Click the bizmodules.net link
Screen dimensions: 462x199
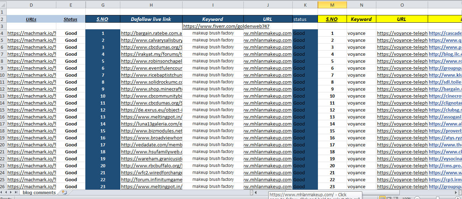tap(151, 131)
